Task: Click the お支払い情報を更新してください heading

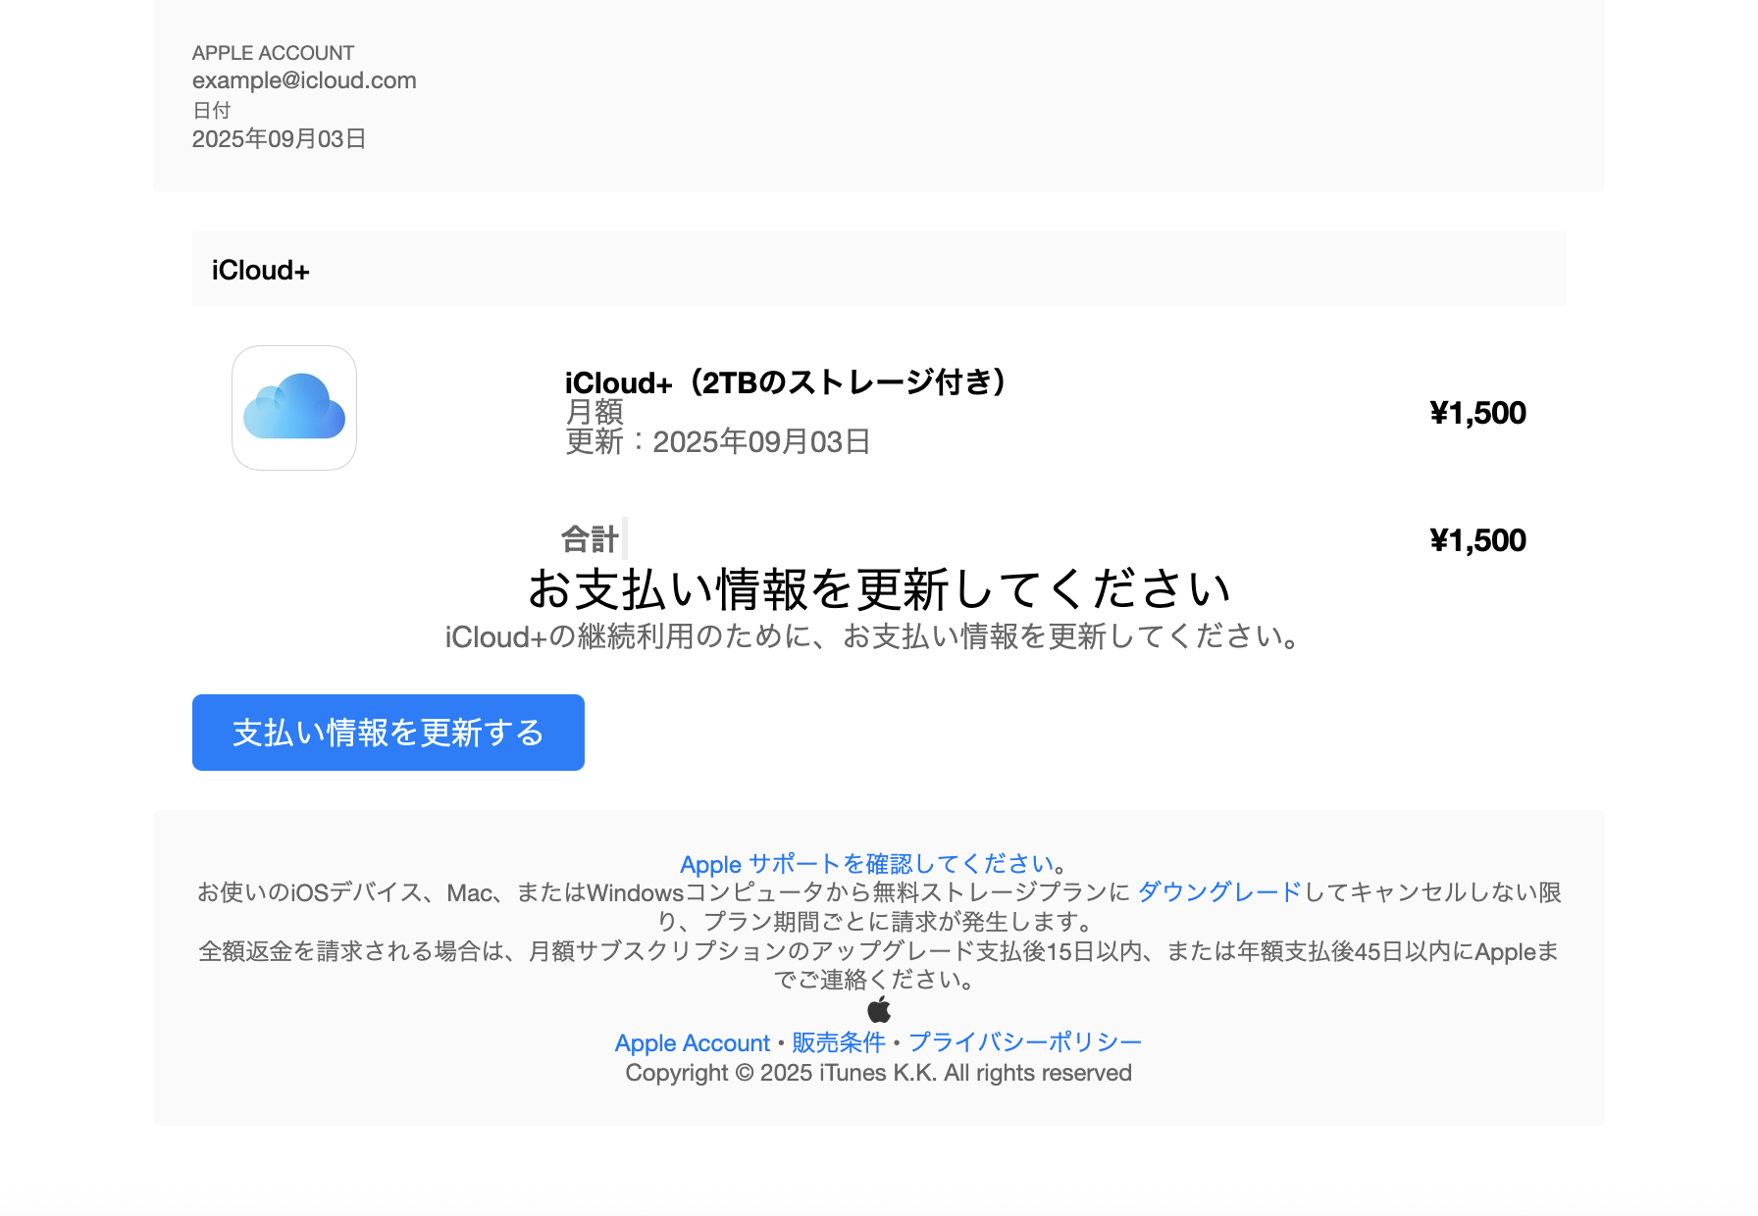Action: [x=879, y=589]
